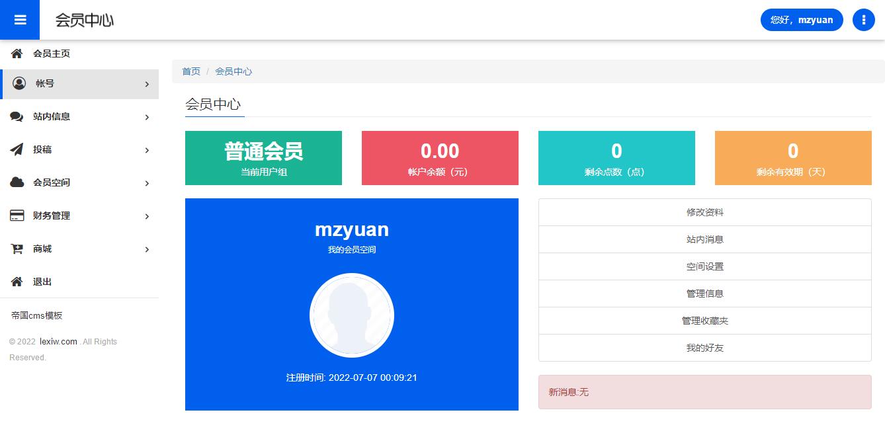Expand the 站内信息 submenu arrow

coord(147,117)
